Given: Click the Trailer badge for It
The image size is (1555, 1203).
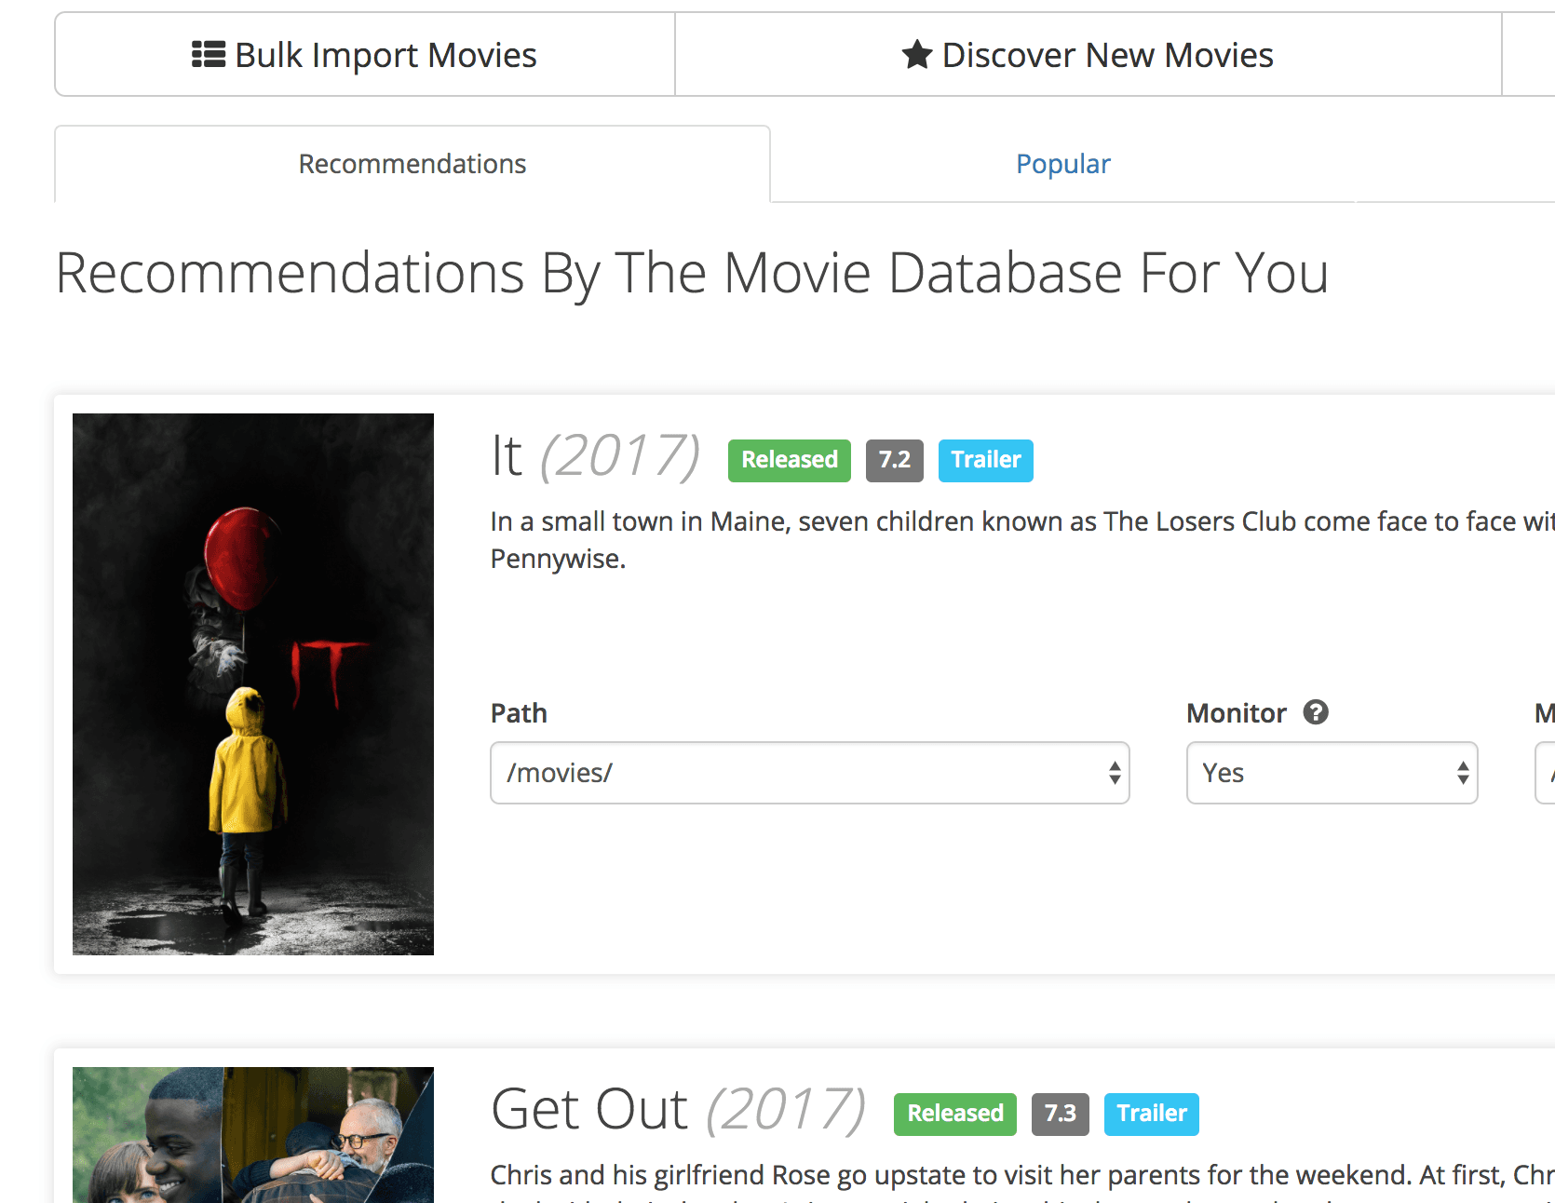Looking at the screenshot, I should coord(985,459).
